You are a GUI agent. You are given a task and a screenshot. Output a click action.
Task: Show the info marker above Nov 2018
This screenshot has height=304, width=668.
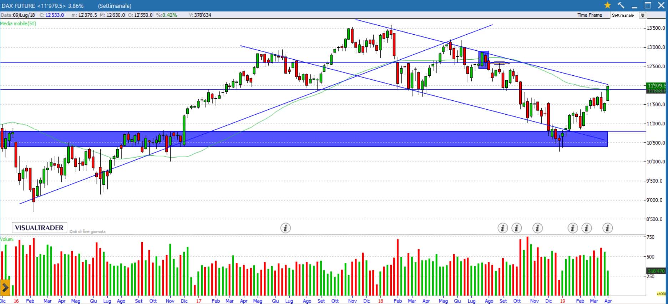(537, 228)
